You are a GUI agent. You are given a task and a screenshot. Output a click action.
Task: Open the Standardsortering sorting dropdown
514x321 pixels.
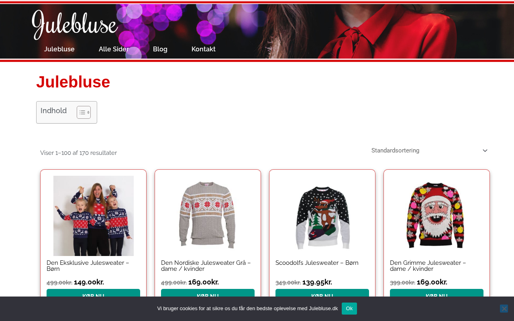coord(430,150)
